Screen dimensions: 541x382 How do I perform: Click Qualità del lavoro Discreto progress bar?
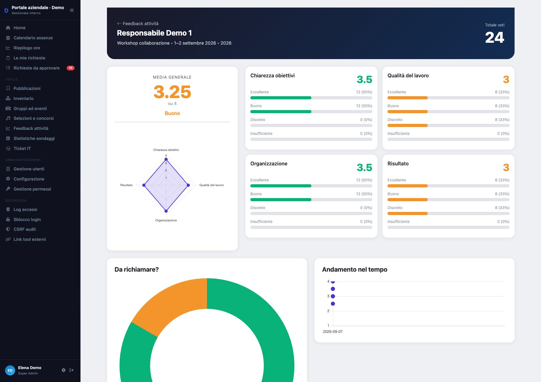(449, 125)
